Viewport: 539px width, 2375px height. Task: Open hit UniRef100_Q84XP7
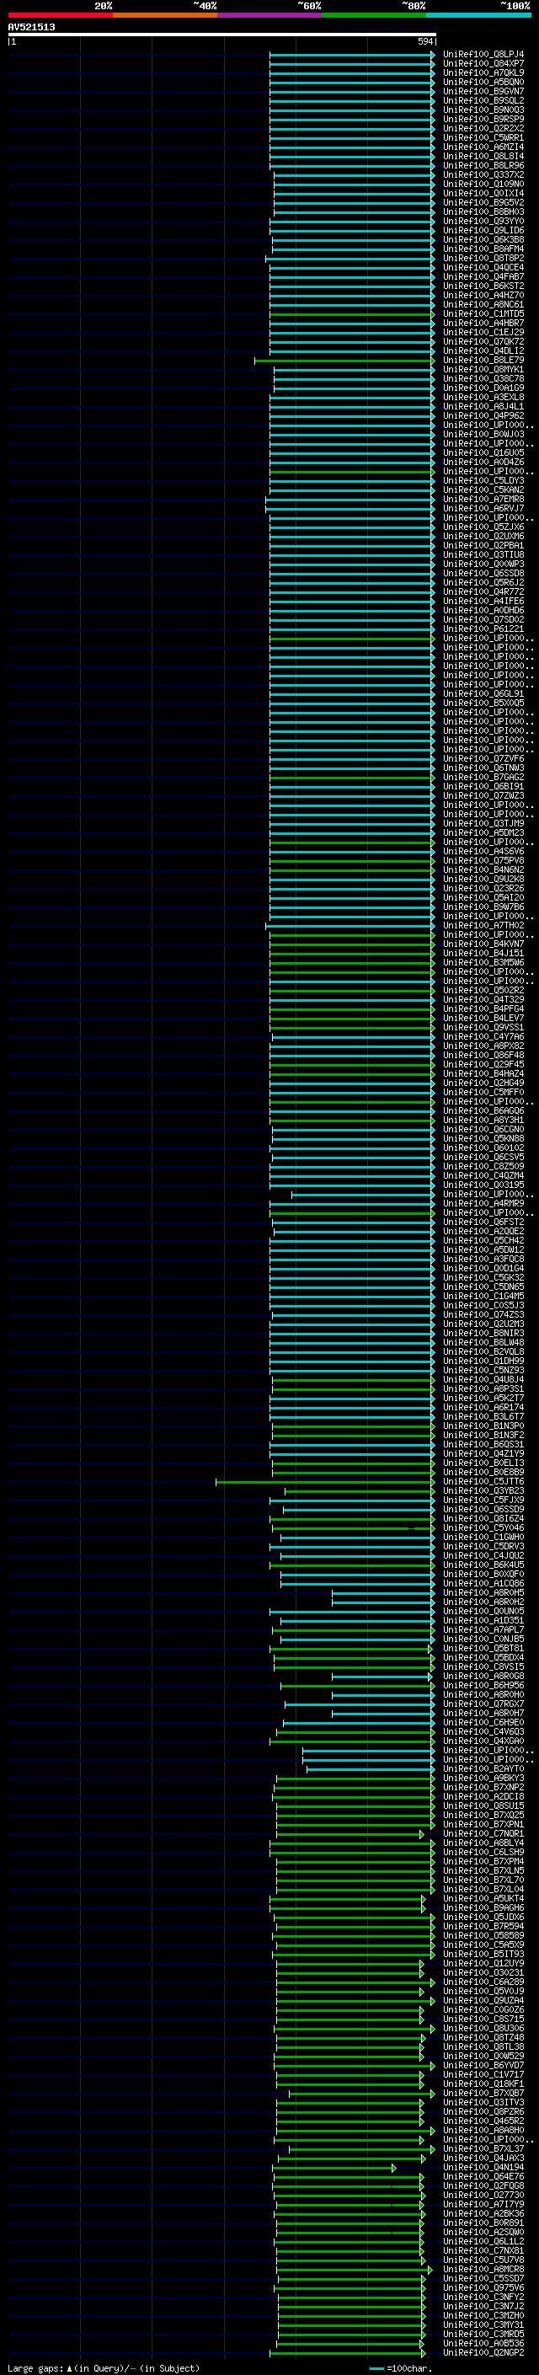[483, 64]
